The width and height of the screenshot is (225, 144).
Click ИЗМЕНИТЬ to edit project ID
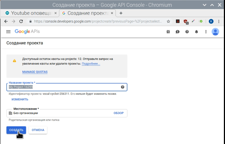pos(20,99)
